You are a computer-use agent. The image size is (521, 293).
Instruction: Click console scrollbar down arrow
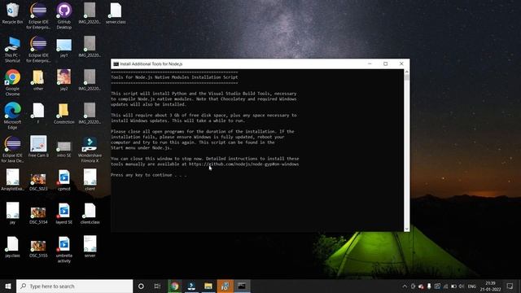point(407,229)
